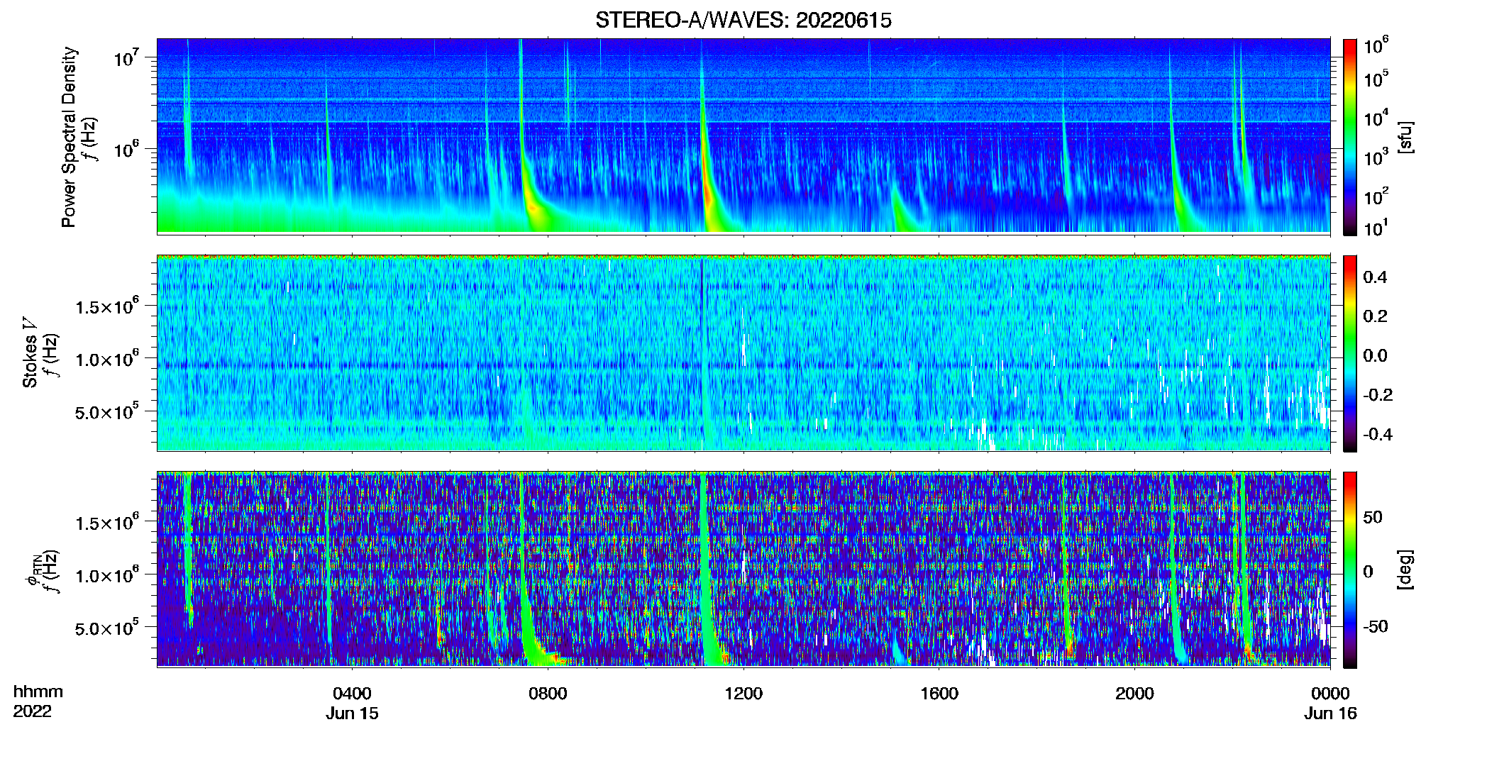Click the 5.0×10^5 tick in phi RTN panel
The width and height of the screenshot is (1487, 766).
pos(108,628)
